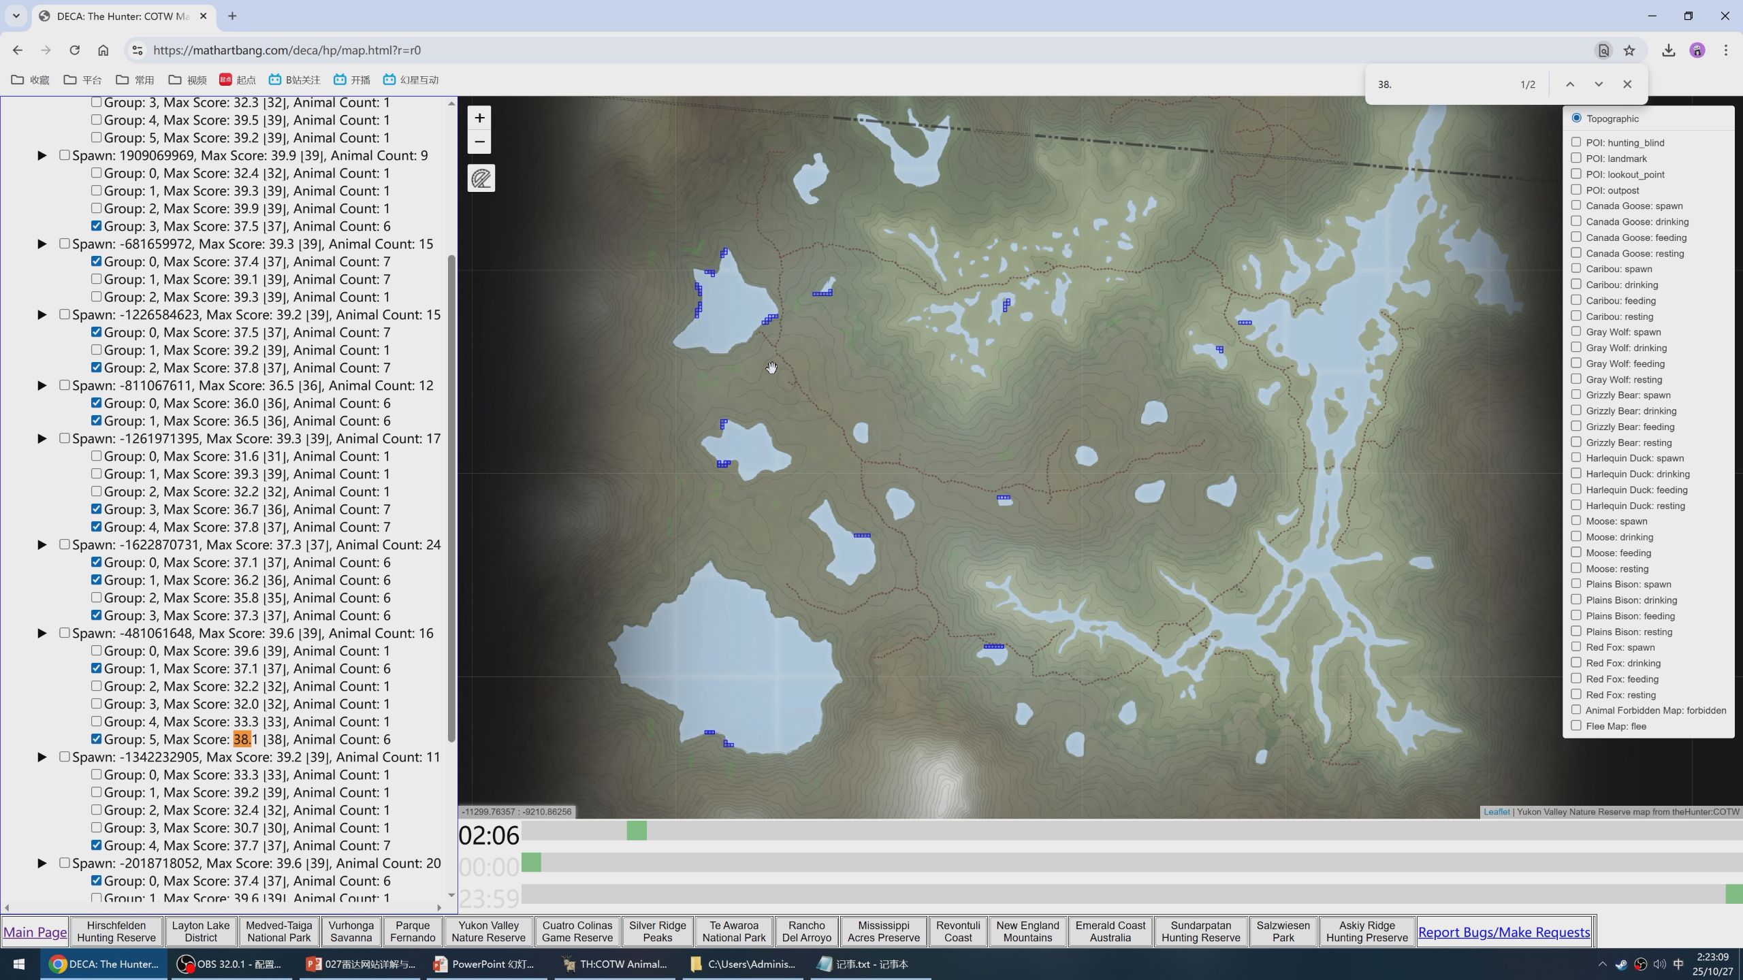
Task: Switch to Layton Lake District map
Action: coord(200,931)
